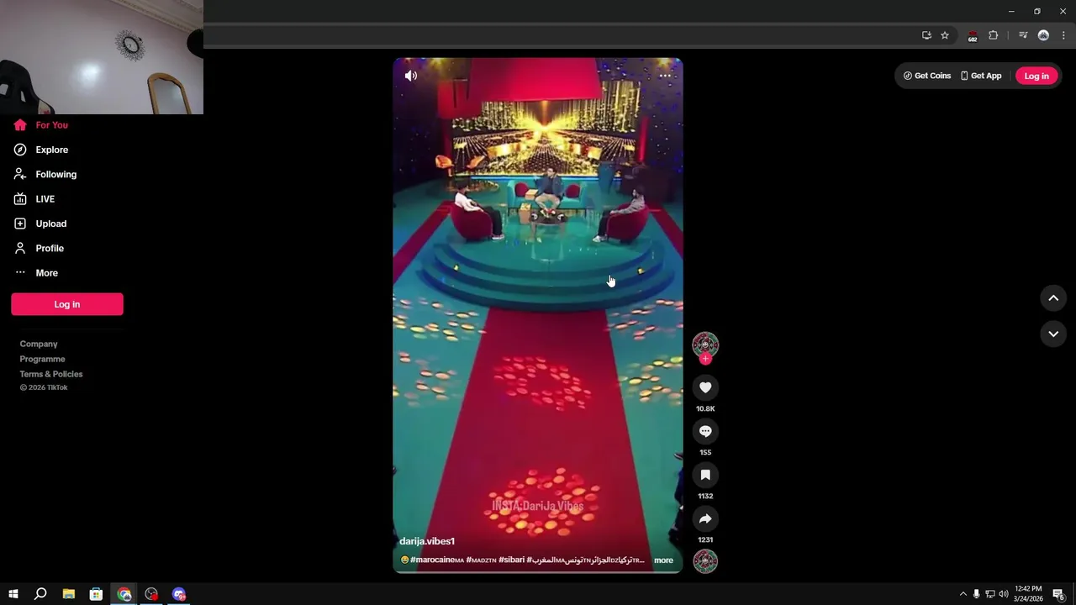Click the Upload plus-square icon
Screen dimensions: 1076x605
20,224
